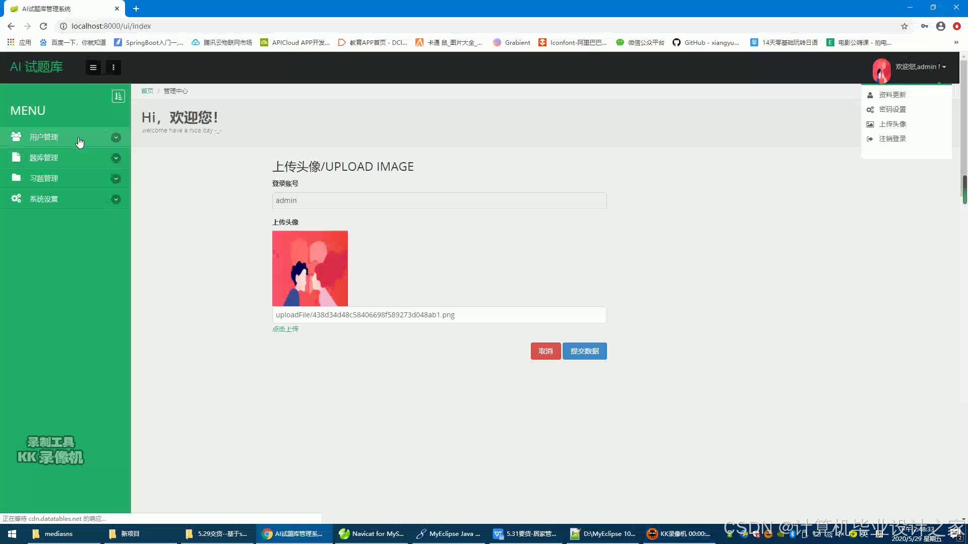Click the 提交数据 submit button
Viewport: 968px width, 544px height.
584,351
